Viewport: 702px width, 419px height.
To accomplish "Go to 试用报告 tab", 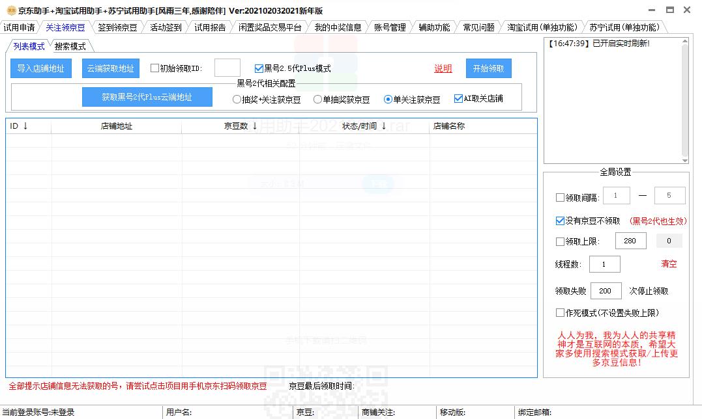I will pos(210,27).
